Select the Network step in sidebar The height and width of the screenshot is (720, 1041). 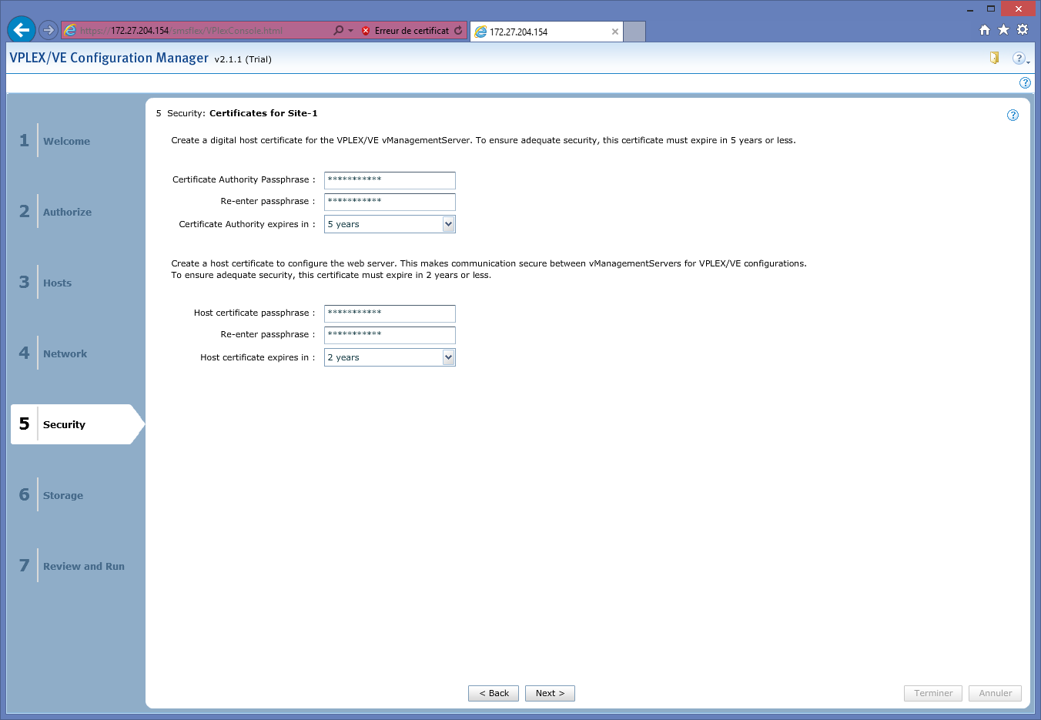point(65,353)
